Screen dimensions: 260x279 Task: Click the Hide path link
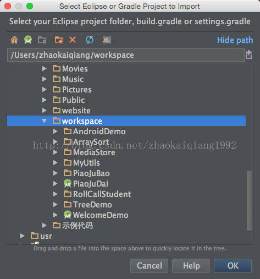[x=235, y=40]
